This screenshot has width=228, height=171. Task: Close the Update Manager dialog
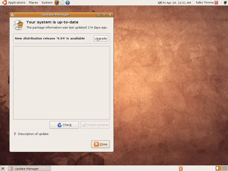click(101, 144)
